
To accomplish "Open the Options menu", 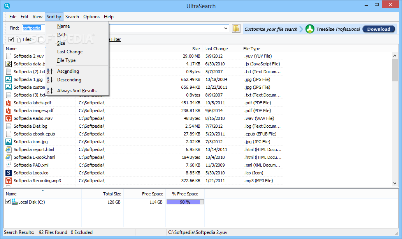I will pos(91,17).
